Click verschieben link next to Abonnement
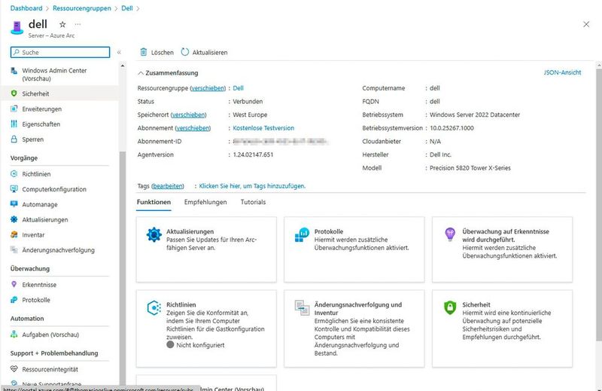602x391 pixels. (x=193, y=128)
